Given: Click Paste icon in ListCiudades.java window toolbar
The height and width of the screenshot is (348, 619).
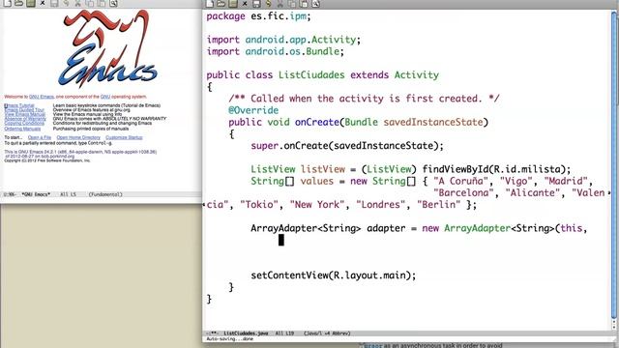Looking at the screenshot, I should [304, 4].
